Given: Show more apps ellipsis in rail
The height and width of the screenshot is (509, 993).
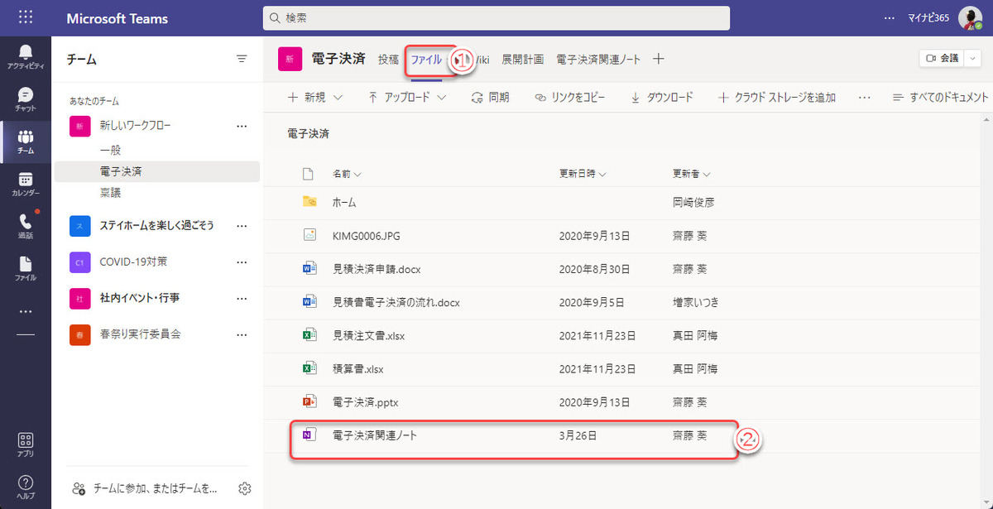Looking at the screenshot, I should click(26, 312).
